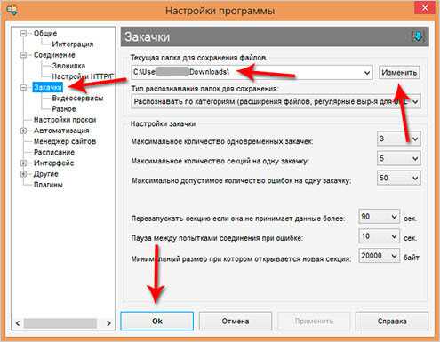Click the minimum section size field 20000
This screenshot has width=440, height=342.
tap(379, 256)
